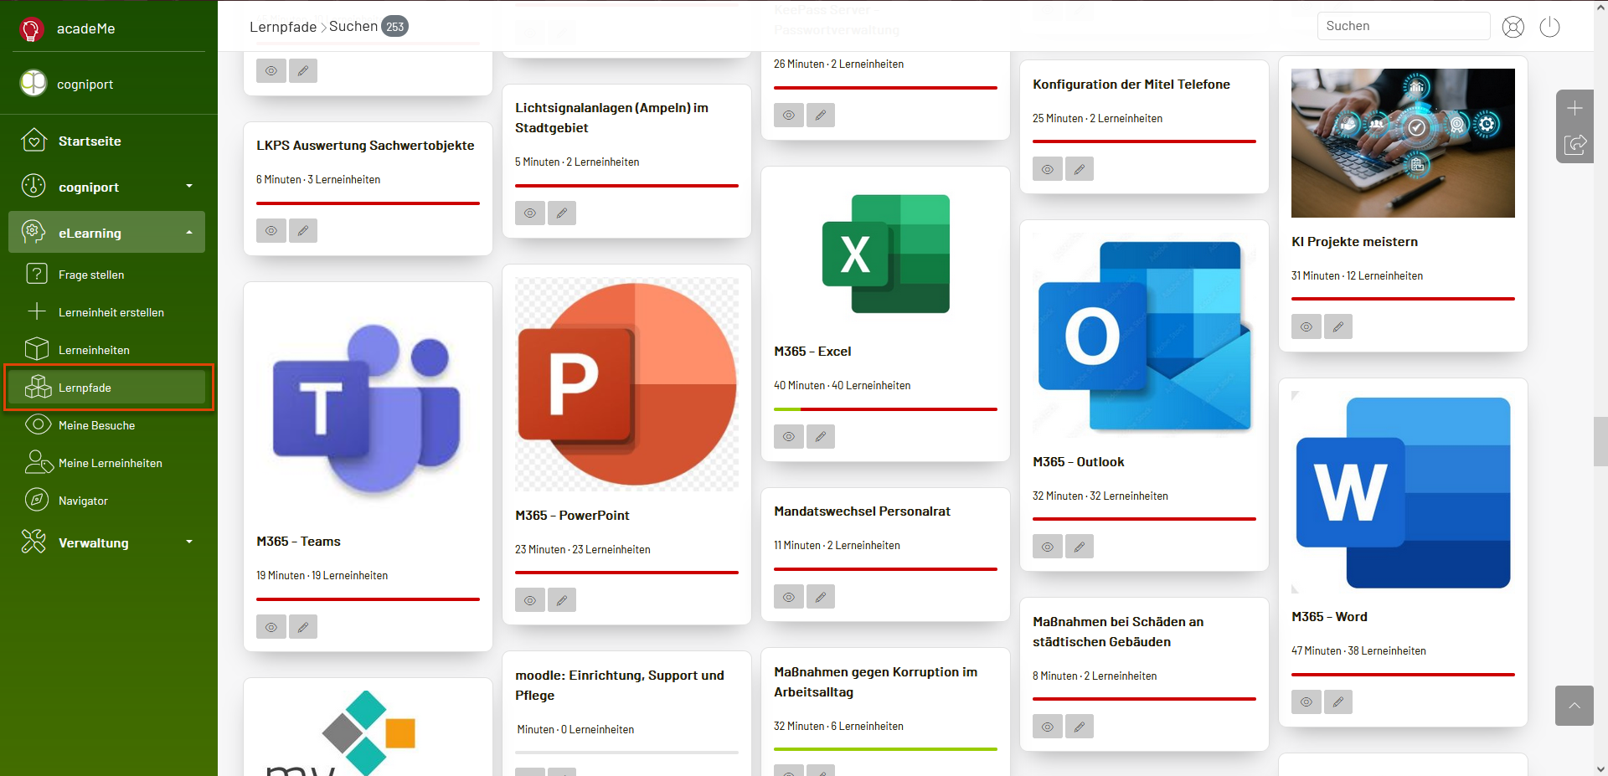Viewport: 1608px width, 776px height.
Task: Click the acadeMe lightbulb logo icon
Action: tap(31, 29)
